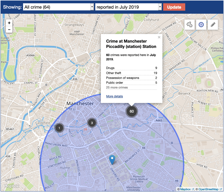
Task: Close the Piccadilly station crime popup
Action: pos(159,37)
